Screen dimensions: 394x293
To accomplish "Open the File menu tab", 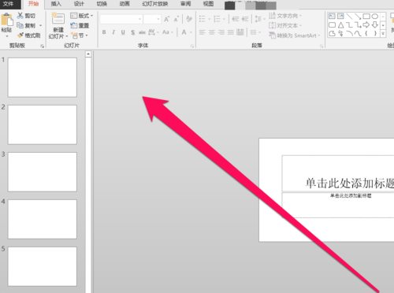I will click(8, 4).
